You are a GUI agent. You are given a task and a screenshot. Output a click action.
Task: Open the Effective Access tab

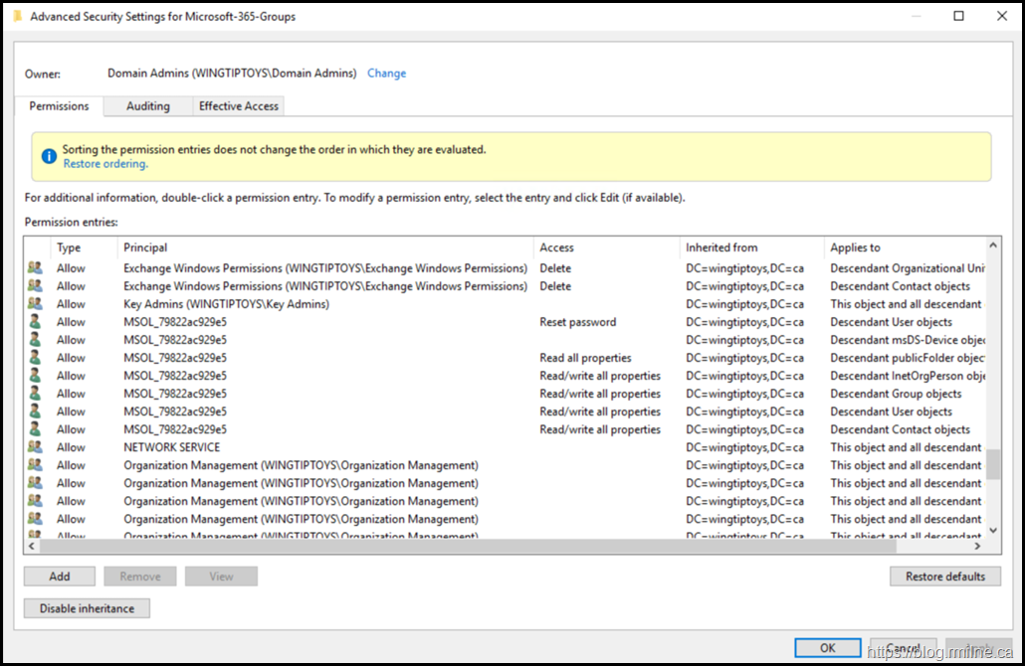pyautogui.click(x=239, y=106)
